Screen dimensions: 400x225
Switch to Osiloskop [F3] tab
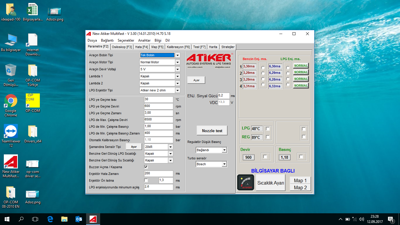click(122, 47)
